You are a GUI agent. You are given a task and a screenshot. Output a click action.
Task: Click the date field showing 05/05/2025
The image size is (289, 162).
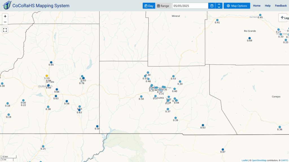coord(190,6)
